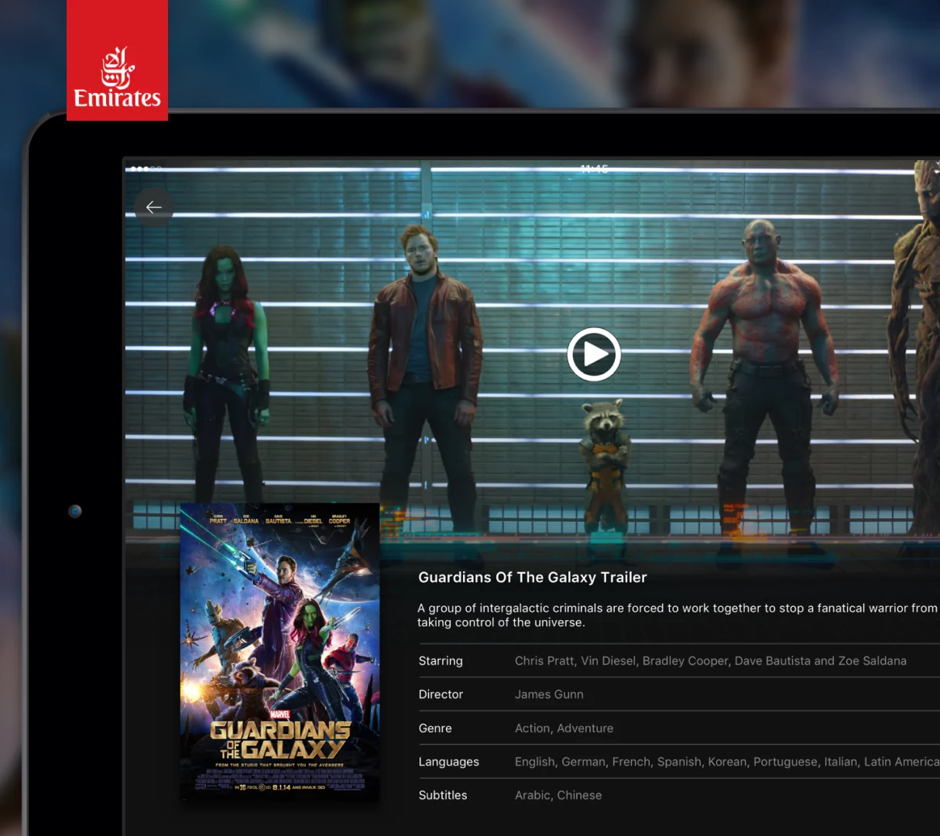The height and width of the screenshot is (836, 940).
Task: Tap the signal dots in status bar
Action: pyautogui.click(x=146, y=169)
